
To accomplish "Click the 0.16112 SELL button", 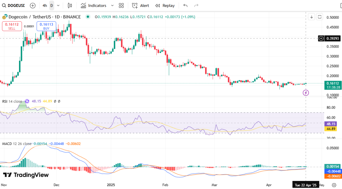I will 12,26.
